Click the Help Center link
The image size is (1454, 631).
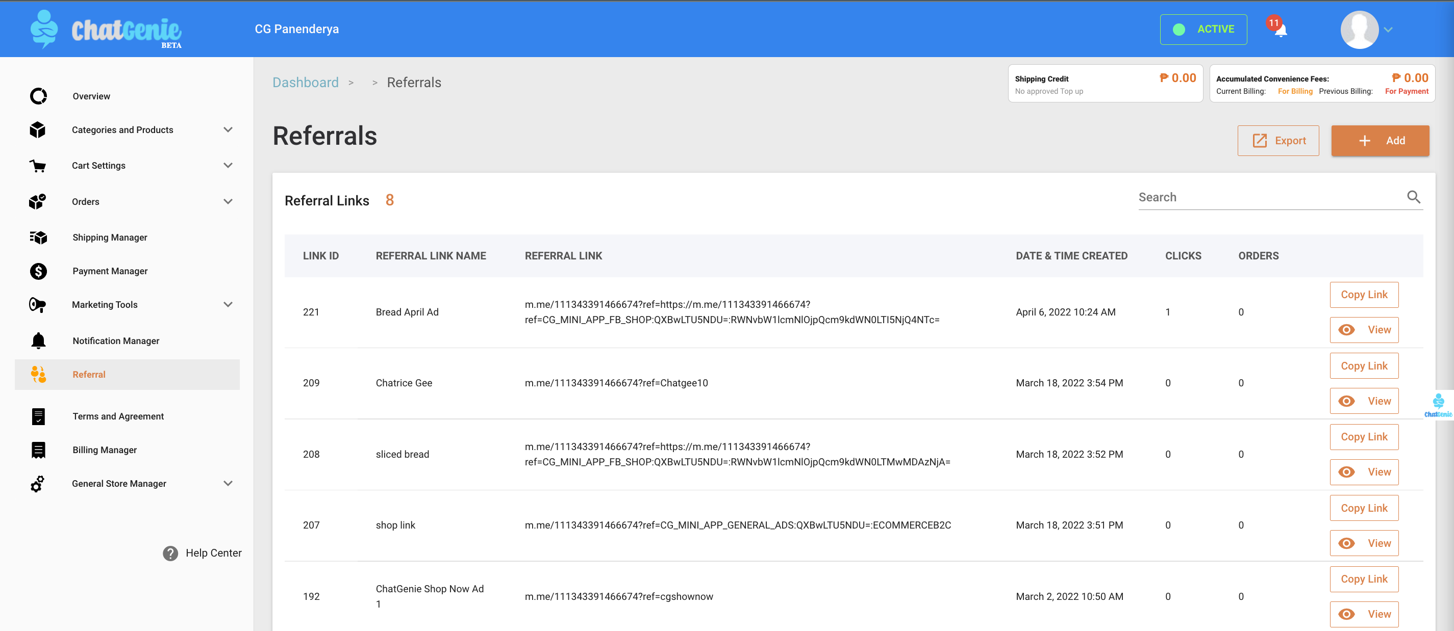(x=213, y=553)
